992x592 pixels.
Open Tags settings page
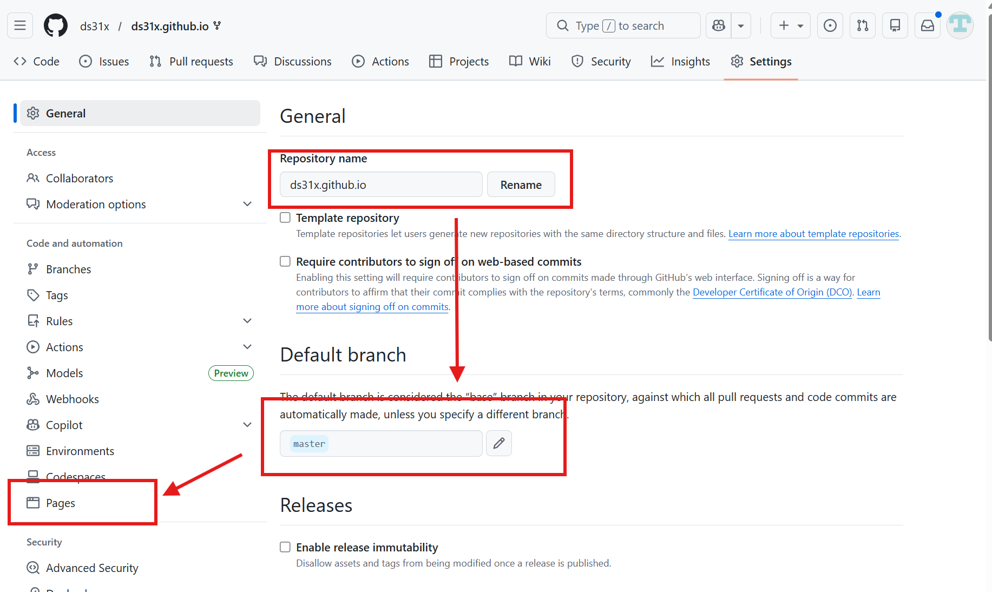(x=57, y=295)
